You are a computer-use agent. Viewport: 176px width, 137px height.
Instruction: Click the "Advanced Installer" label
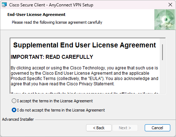pyautogui.click(x=18, y=119)
